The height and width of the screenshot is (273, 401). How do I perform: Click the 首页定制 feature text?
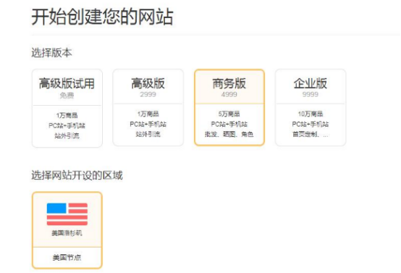coord(311,134)
